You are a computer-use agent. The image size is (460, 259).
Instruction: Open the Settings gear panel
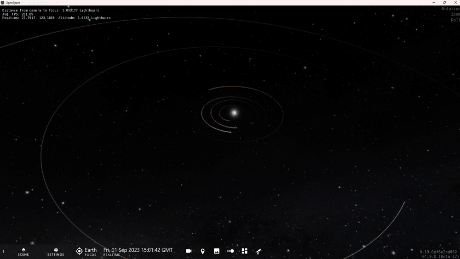click(56, 252)
